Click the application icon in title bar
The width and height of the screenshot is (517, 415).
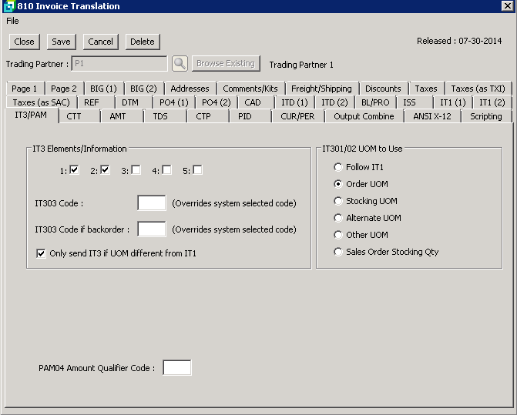pyautogui.click(x=8, y=6)
